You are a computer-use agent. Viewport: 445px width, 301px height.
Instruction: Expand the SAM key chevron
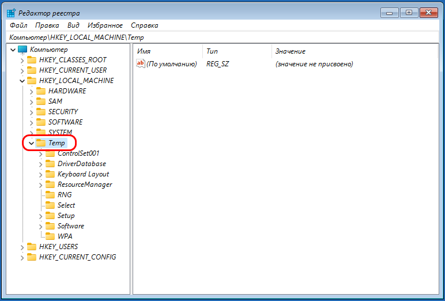pyautogui.click(x=31, y=102)
